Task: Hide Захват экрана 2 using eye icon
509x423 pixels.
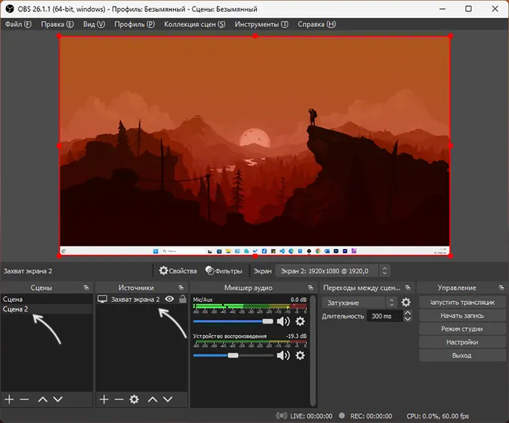Action: (x=170, y=299)
